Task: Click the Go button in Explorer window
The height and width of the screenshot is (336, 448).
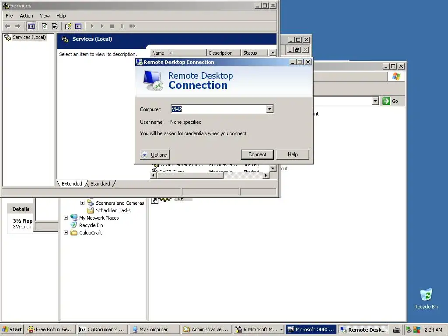Action: [x=391, y=101]
